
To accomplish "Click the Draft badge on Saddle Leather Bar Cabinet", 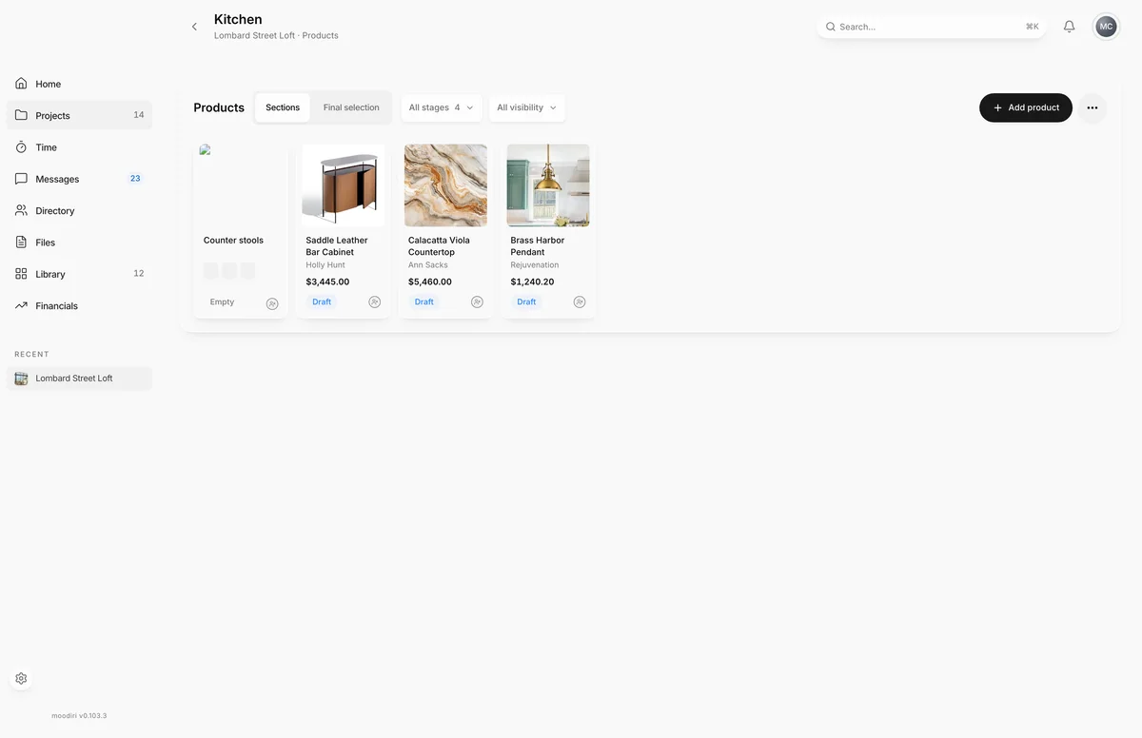I will click(x=322, y=301).
